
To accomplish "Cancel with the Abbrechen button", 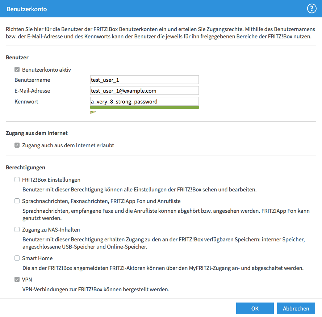I will tap(296, 308).
